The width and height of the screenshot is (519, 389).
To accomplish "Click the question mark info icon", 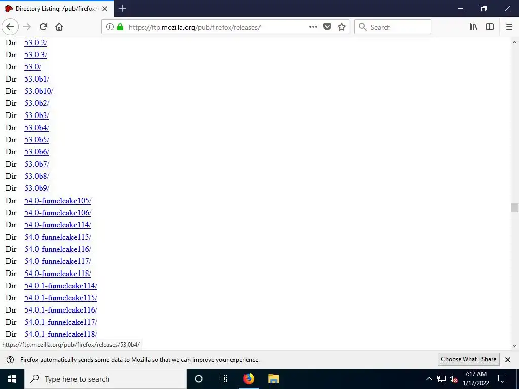I will tap(10, 360).
